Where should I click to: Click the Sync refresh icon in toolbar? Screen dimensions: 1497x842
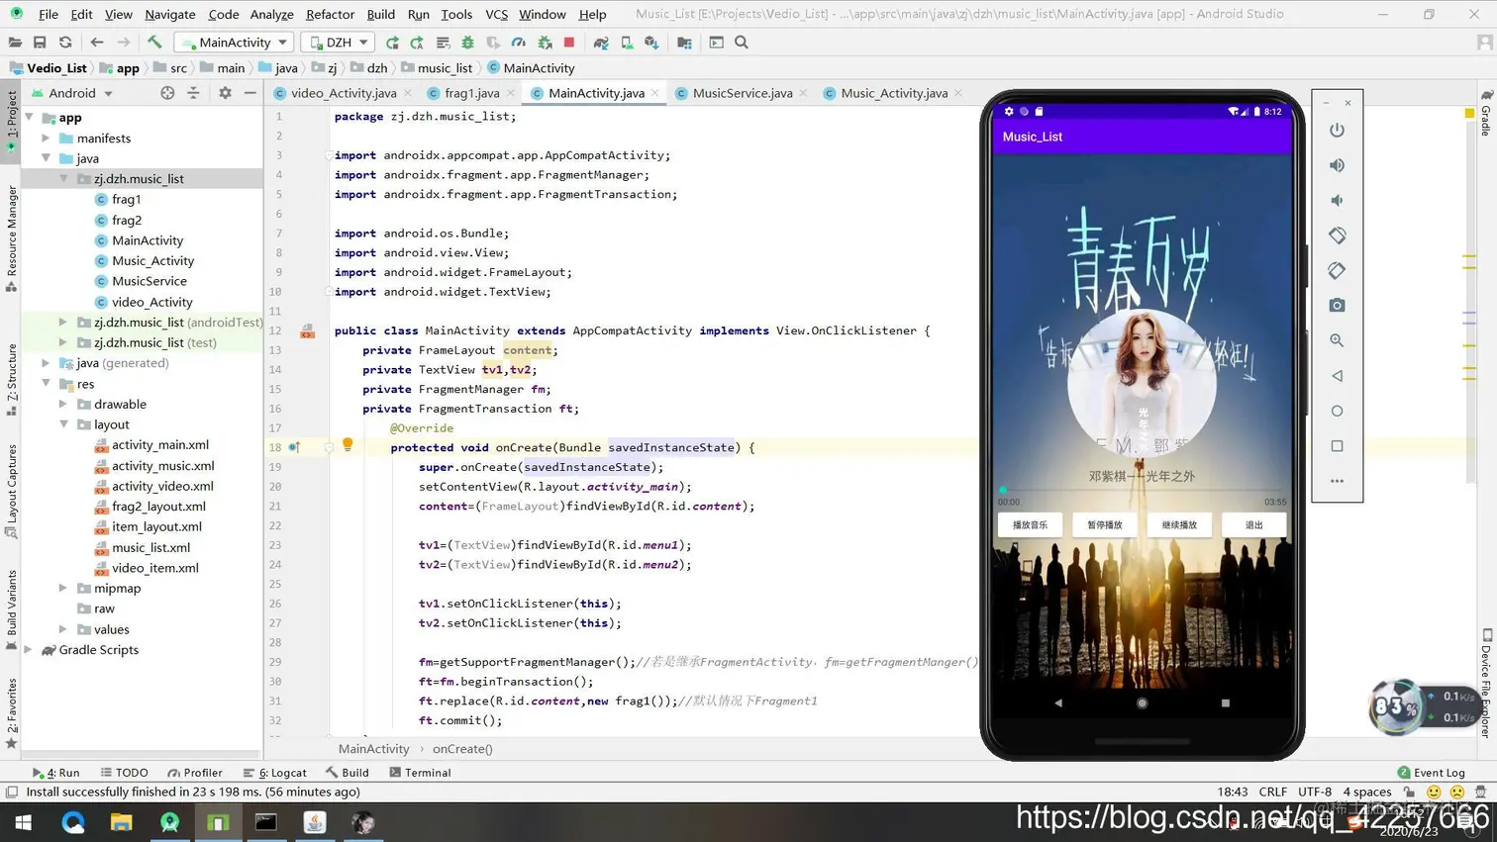(x=65, y=43)
